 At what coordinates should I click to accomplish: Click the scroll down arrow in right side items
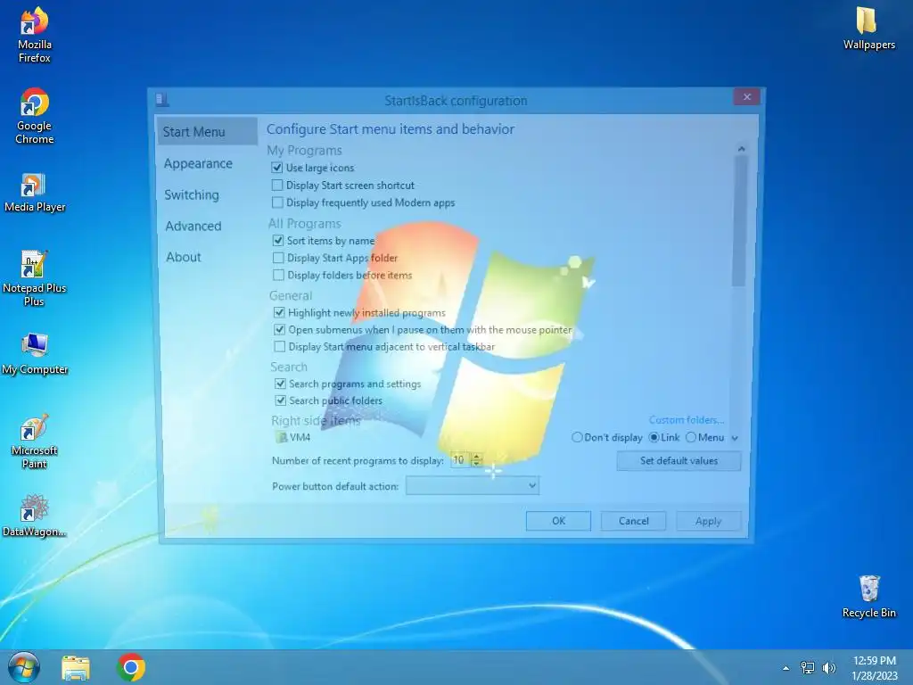tap(735, 438)
